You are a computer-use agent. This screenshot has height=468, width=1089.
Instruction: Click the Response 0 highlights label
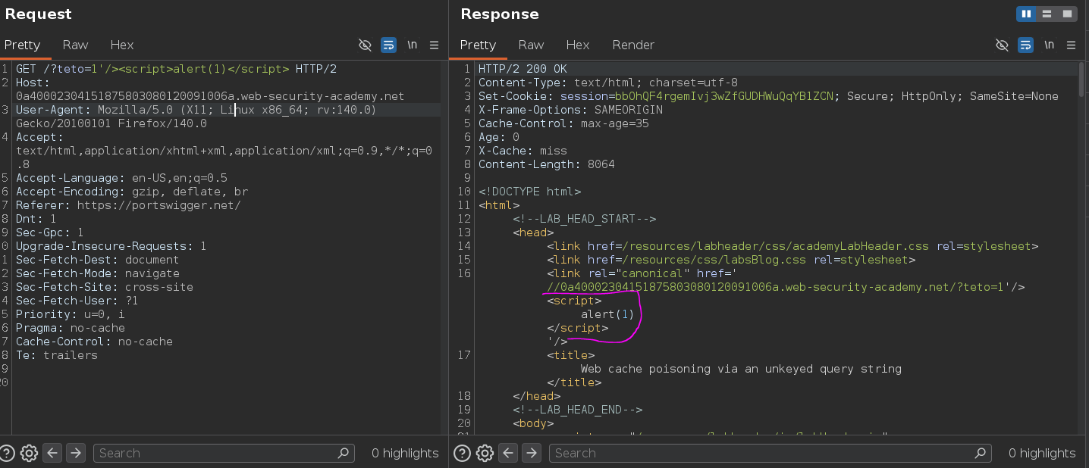tap(1042, 453)
